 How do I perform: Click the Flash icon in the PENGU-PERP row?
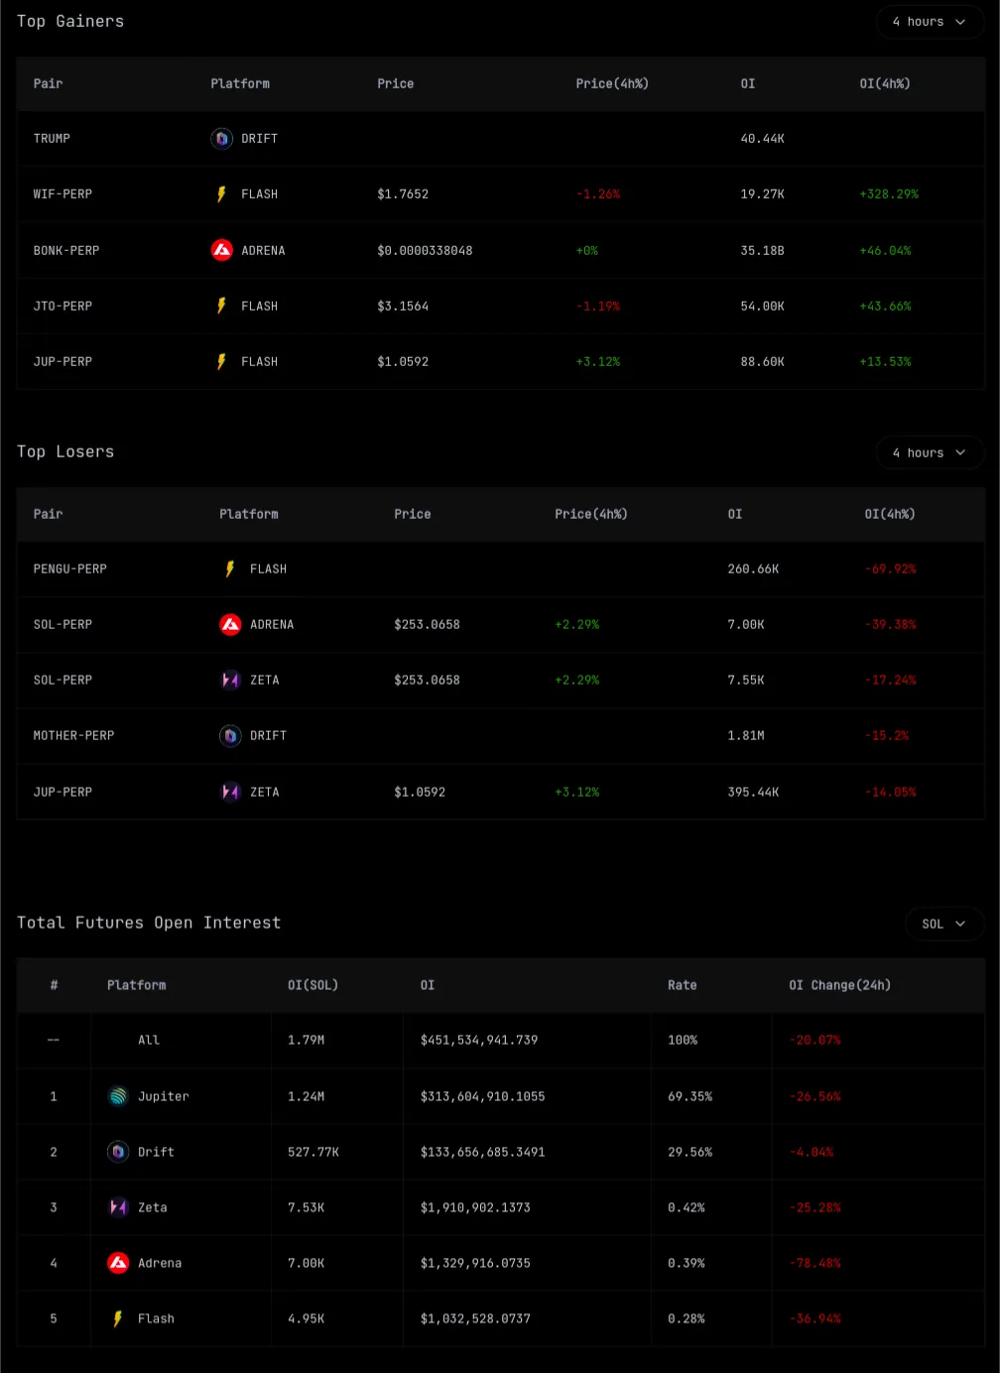pyautogui.click(x=230, y=569)
